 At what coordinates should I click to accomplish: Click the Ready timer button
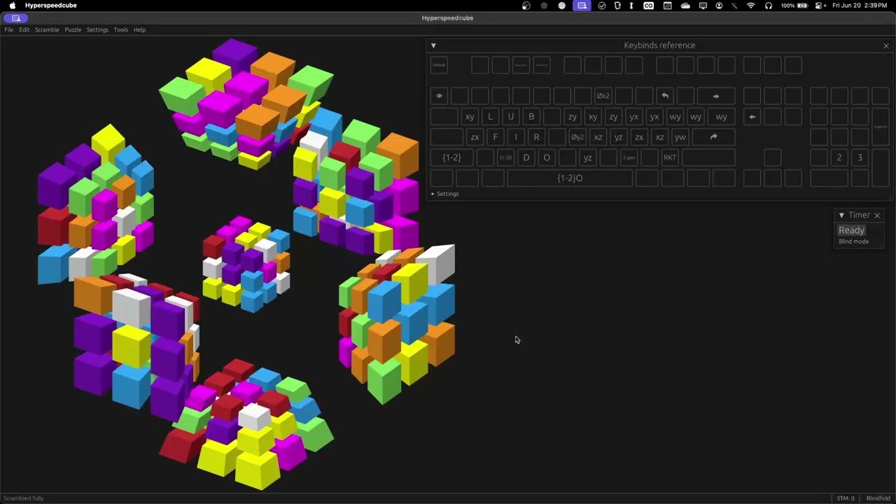click(851, 230)
